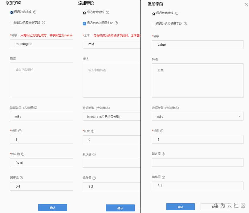249x213 pixels.
Task: Click 长度 help icon in messageId panel
Action: (x=20, y=131)
